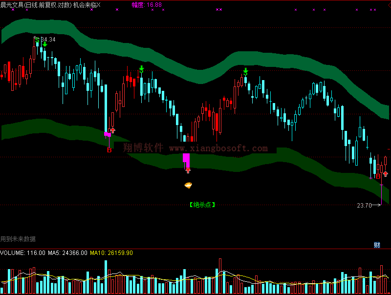Click the VOLUME: 116.00 value

point(22,253)
